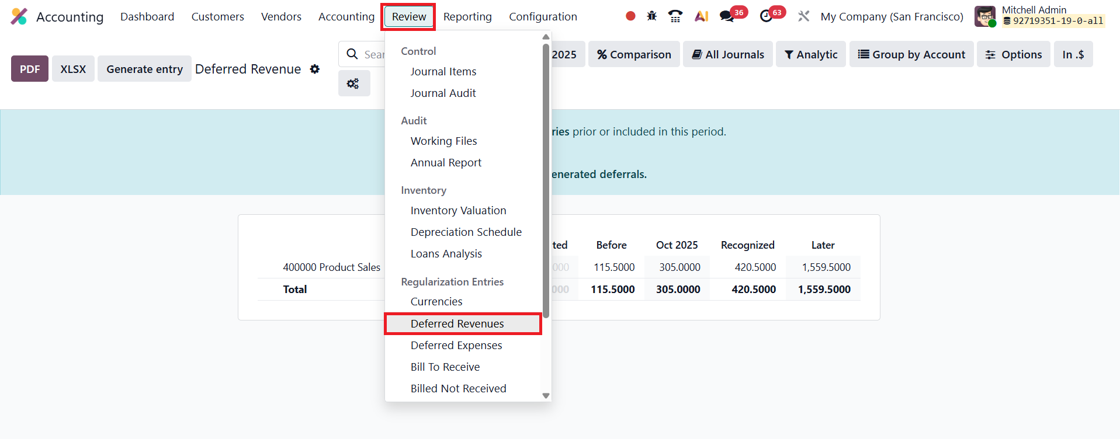Launch the AI assistant icon

pyautogui.click(x=701, y=16)
